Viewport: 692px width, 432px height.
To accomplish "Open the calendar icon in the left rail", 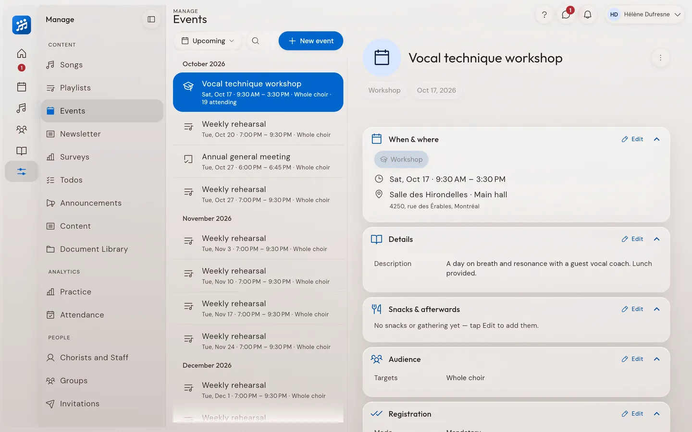I will point(22,87).
